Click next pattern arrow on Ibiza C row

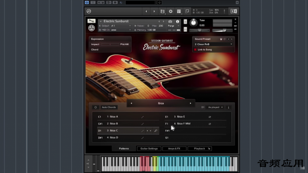point(151,131)
